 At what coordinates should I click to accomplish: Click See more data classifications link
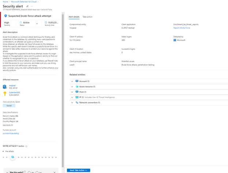(8, 125)
